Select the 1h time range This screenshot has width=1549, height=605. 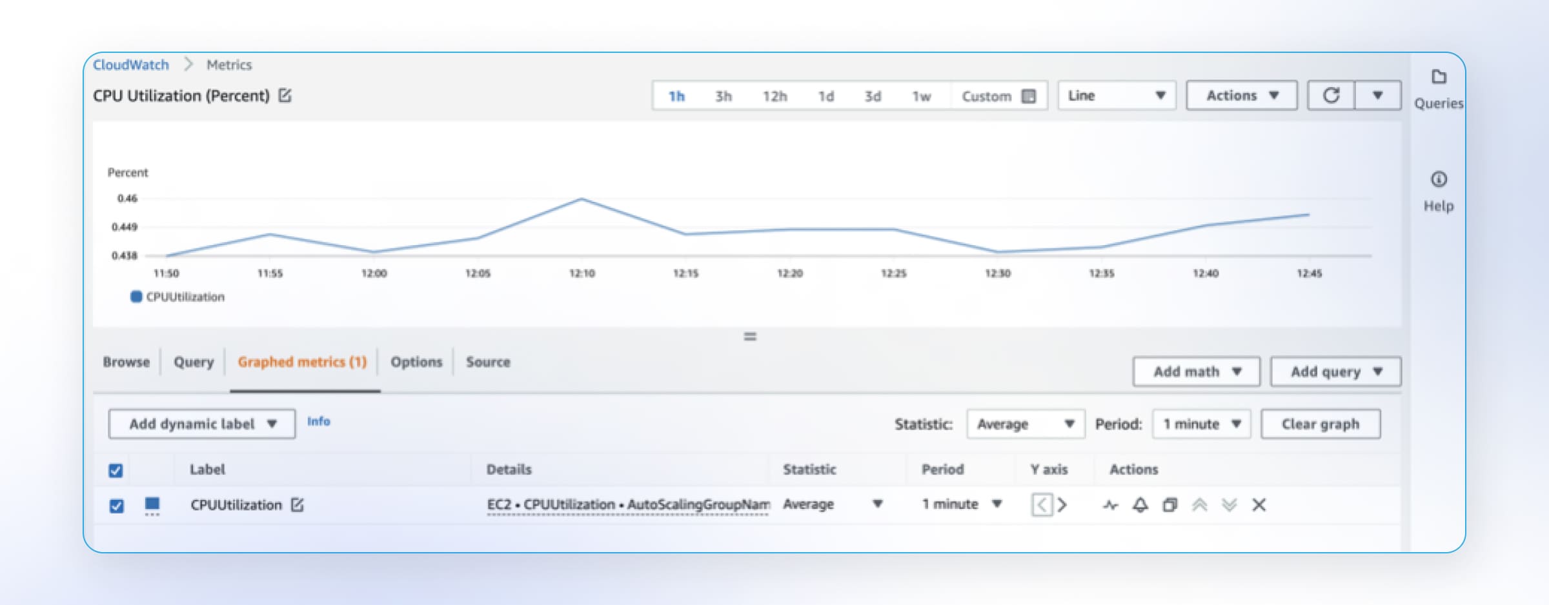[676, 96]
